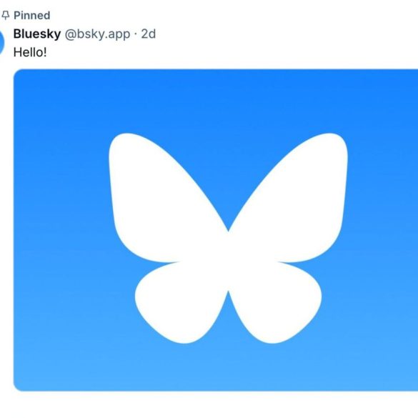Click the dot separator before 2d
This screenshot has width=418, height=418.
pos(136,34)
